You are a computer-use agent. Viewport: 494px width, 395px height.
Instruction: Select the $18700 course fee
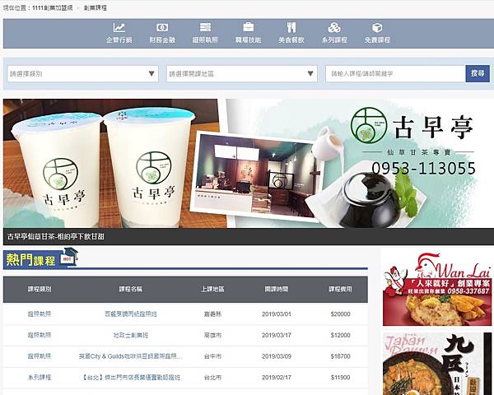tap(340, 356)
